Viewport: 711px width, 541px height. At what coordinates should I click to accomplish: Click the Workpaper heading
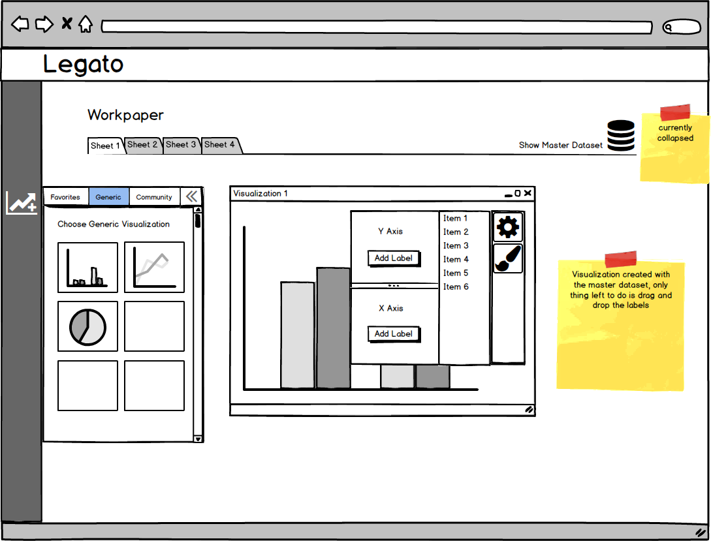pyautogui.click(x=125, y=115)
